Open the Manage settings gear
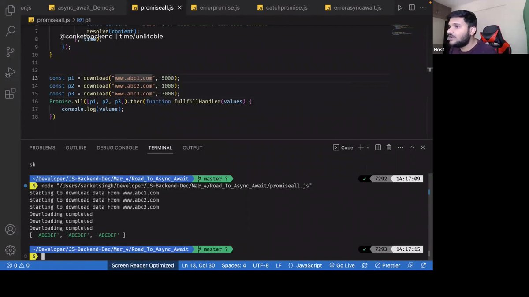The image size is (529, 297). point(10,250)
